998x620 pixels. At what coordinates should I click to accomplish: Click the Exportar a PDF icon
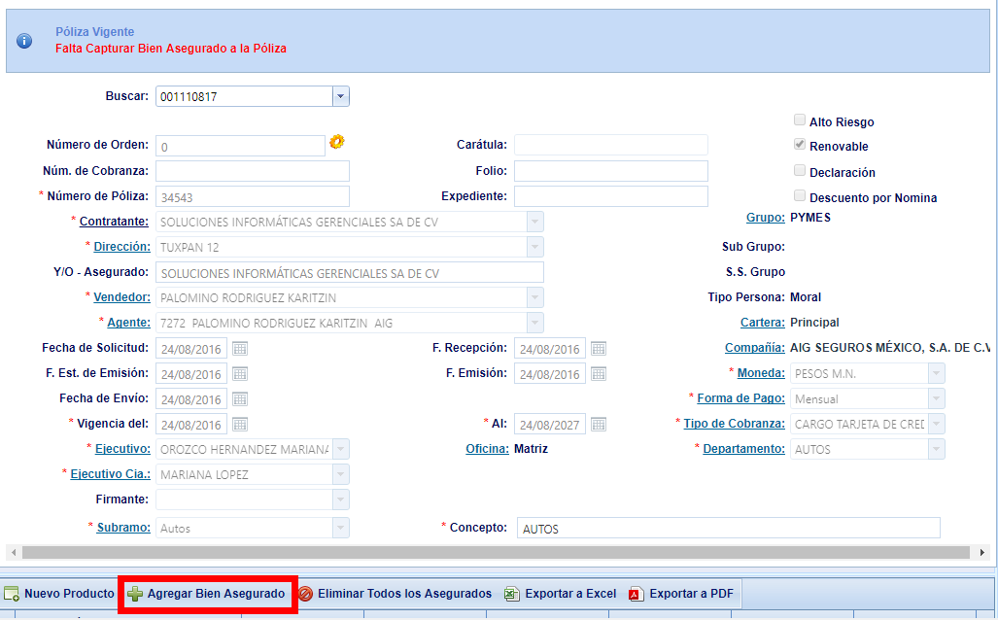(637, 594)
